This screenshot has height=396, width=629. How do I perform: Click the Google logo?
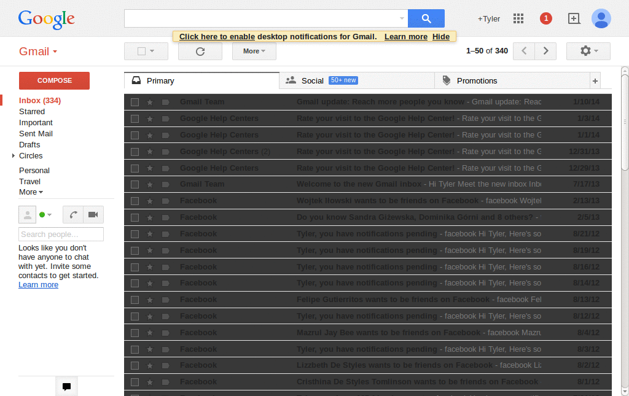click(x=47, y=19)
